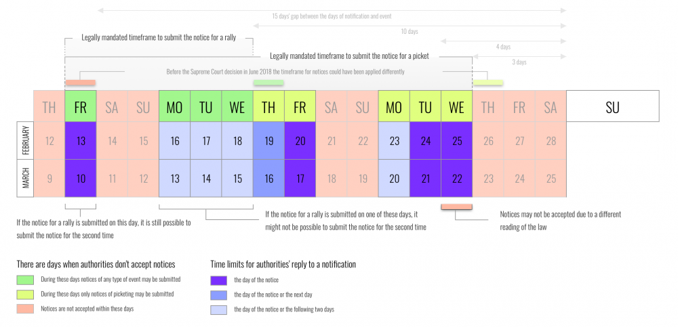Click 'Time limits for authorities' reply' heading
This screenshot has height=327, width=678.
click(x=283, y=264)
